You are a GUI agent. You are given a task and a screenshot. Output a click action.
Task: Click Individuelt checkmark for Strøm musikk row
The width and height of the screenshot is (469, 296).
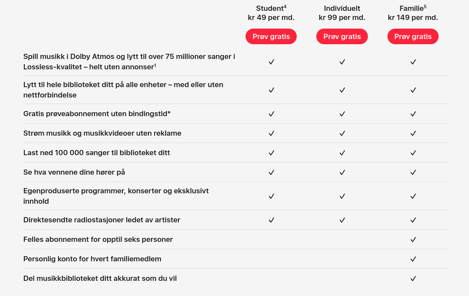point(342,133)
